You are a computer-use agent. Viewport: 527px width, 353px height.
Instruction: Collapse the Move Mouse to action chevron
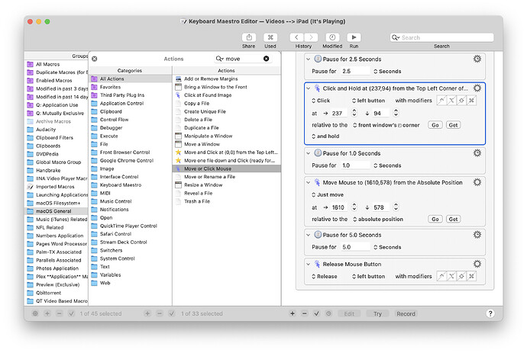point(309,182)
